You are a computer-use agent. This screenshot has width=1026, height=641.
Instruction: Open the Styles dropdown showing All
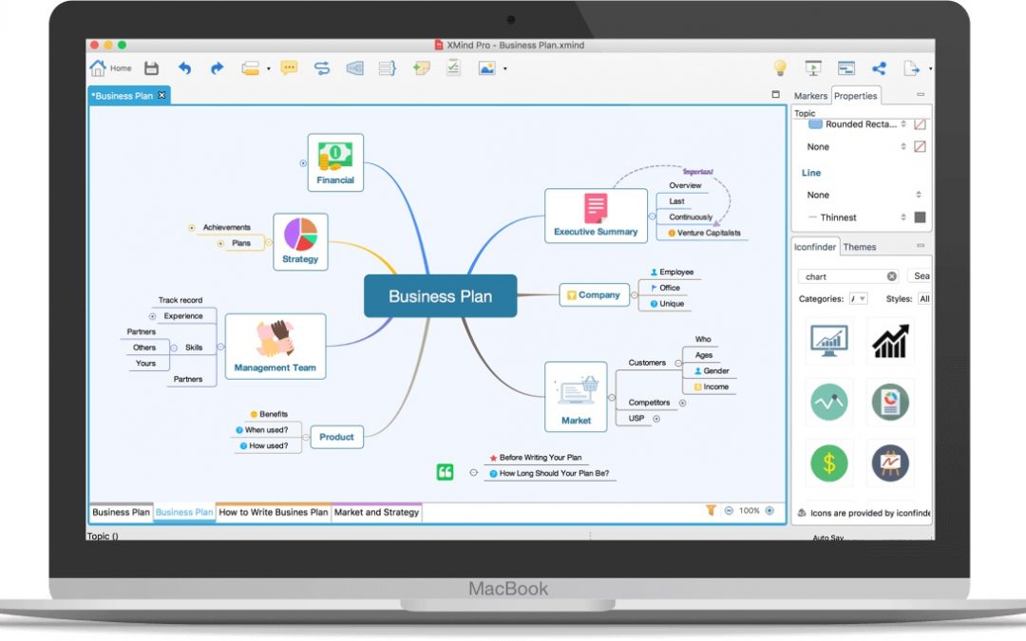click(924, 299)
